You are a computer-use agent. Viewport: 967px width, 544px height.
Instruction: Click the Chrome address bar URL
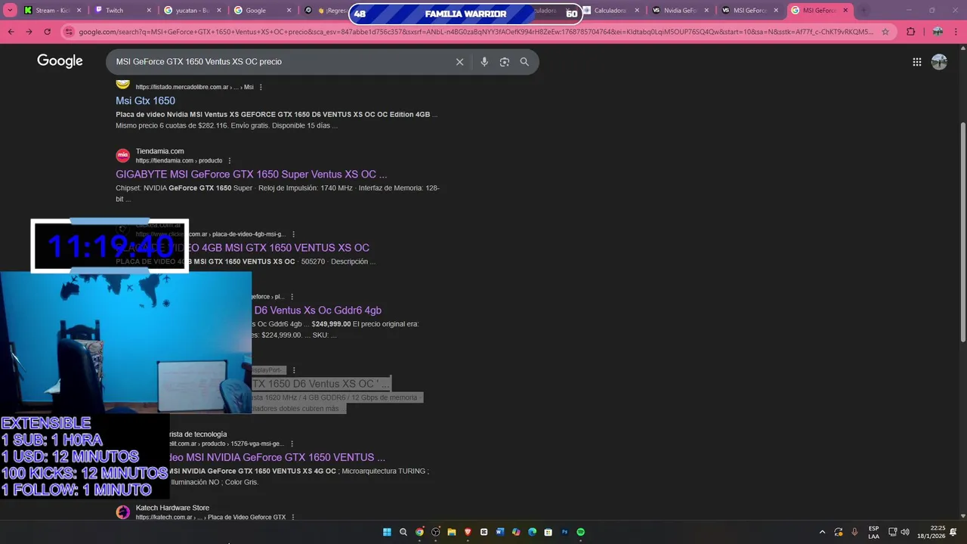(476, 32)
